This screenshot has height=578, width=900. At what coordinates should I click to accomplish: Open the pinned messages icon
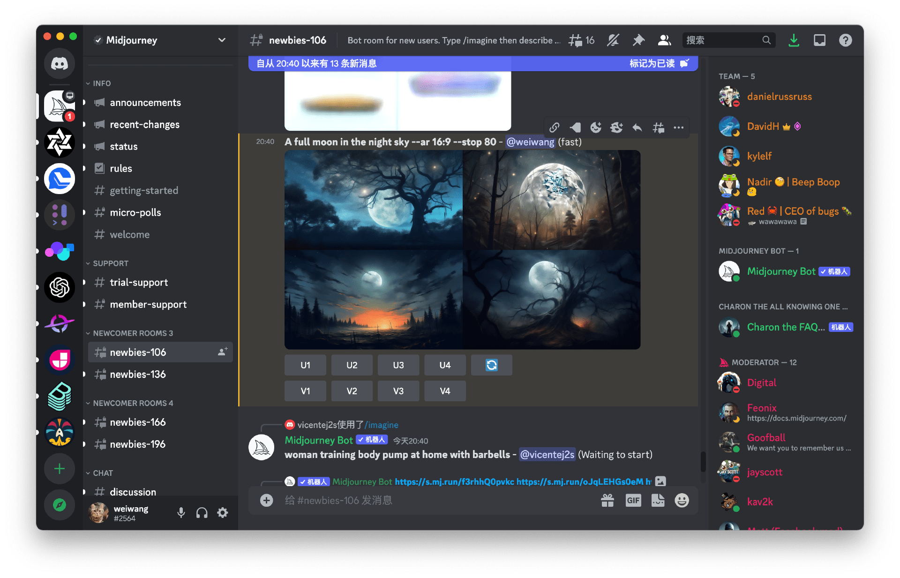(x=638, y=40)
